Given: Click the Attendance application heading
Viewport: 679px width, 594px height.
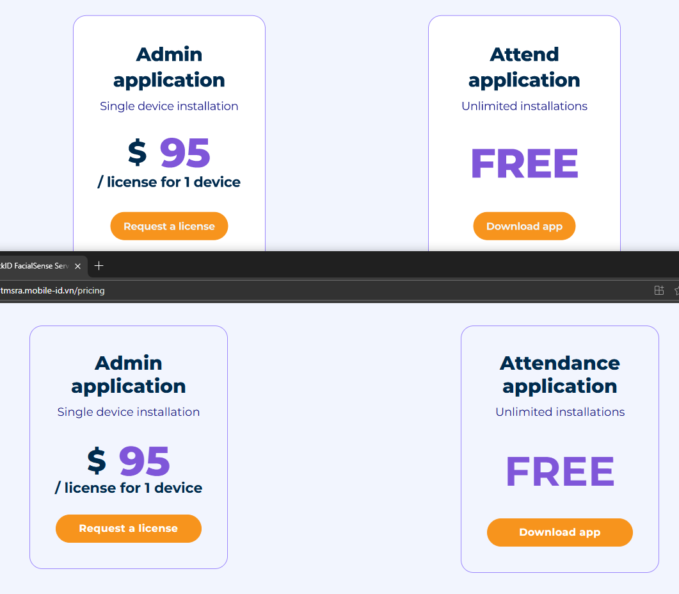Looking at the screenshot, I should pos(560,374).
